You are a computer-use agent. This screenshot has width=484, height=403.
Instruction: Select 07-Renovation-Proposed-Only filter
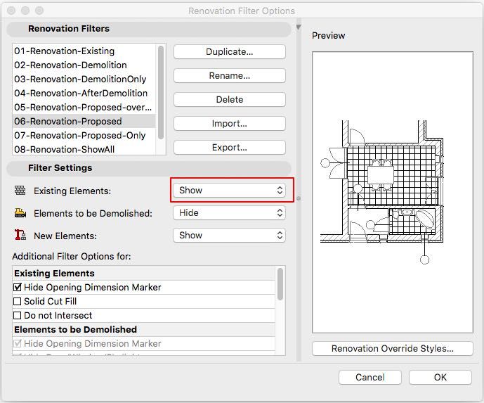84,135
